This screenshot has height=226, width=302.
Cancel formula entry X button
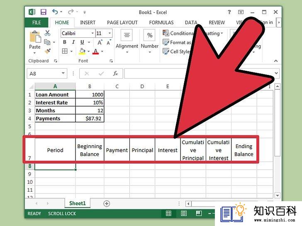[87, 73]
